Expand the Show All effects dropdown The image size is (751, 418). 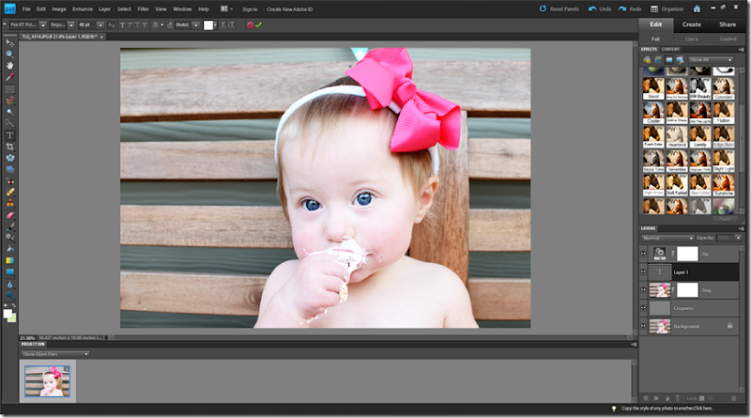pos(711,60)
